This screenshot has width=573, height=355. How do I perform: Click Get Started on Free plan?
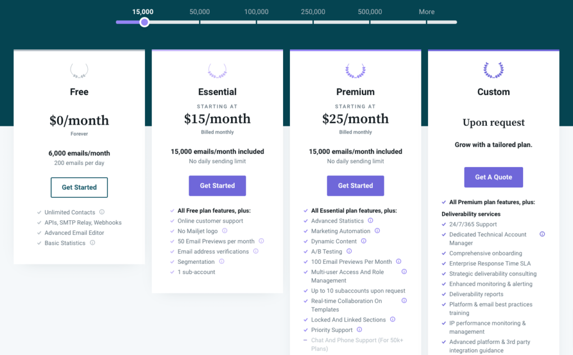click(x=79, y=187)
